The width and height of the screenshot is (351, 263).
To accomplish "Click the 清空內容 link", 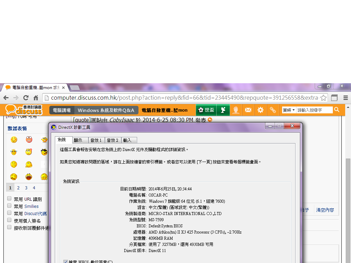I will (x=325, y=210).
